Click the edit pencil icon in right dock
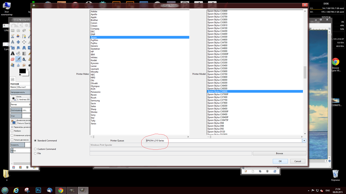The width and height of the screenshot is (346, 194). (x=246, y=171)
